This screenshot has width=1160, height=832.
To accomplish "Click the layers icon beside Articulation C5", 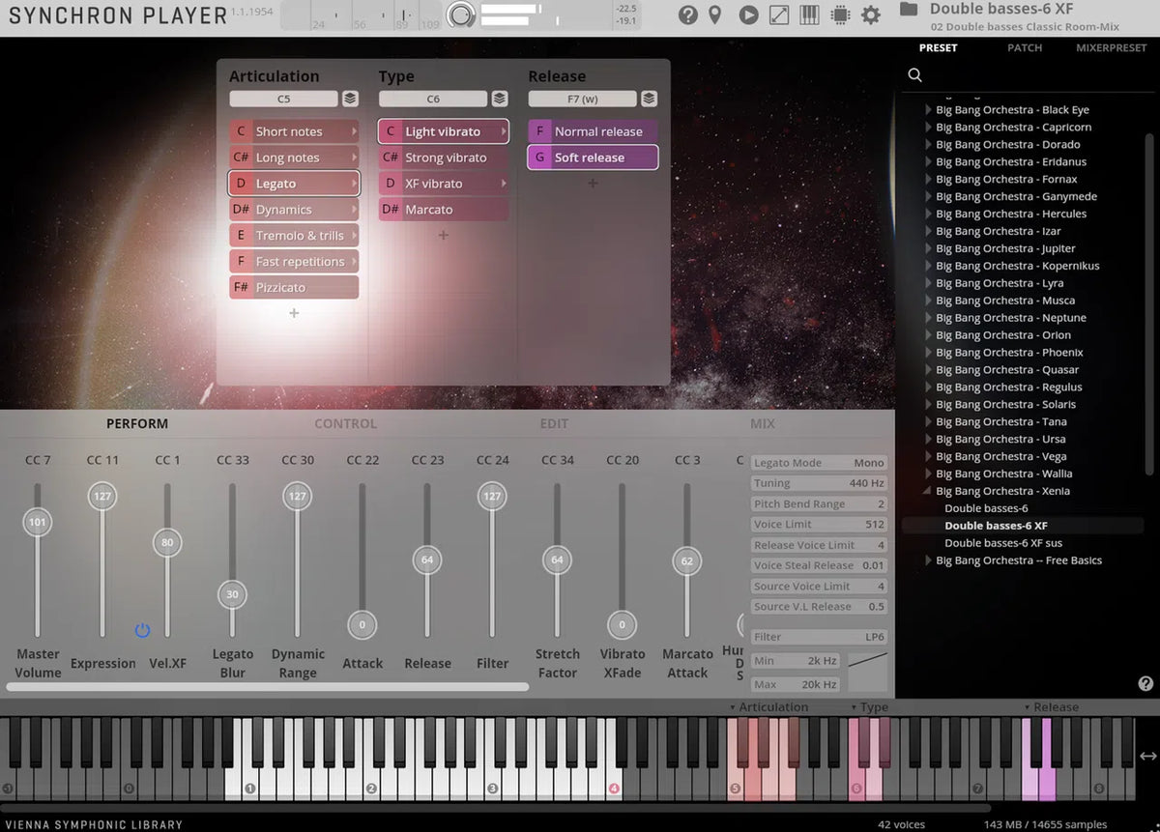I will click(350, 99).
